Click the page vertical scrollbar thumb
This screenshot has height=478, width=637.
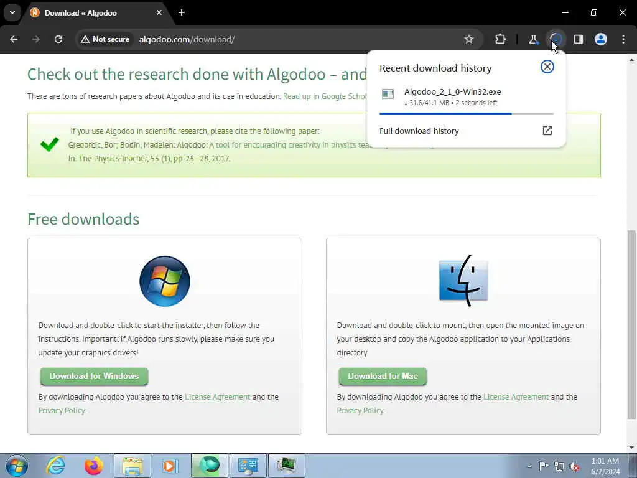pyautogui.click(x=631, y=324)
